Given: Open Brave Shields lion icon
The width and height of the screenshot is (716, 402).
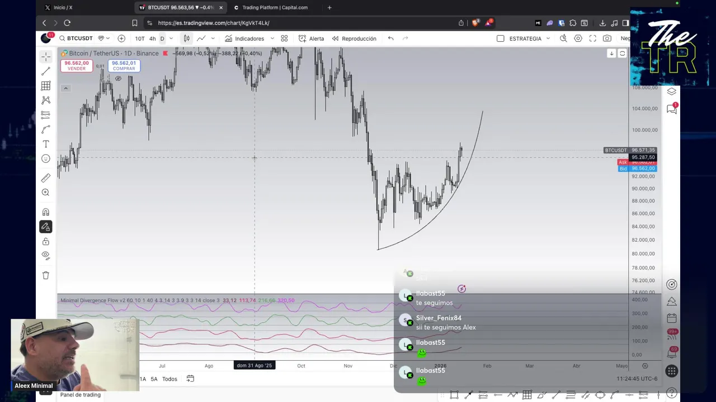Looking at the screenshot, I should (475, 23).
